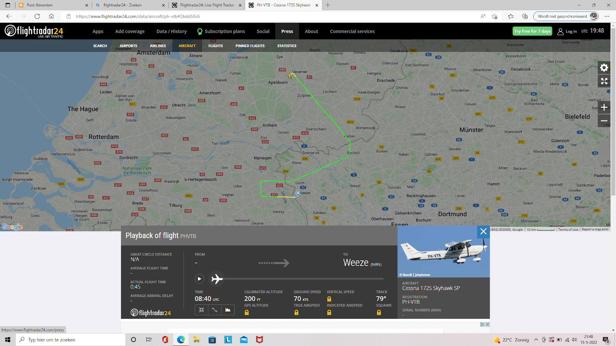Select AIRCRAFT in sub navigation
616x346 pixels.
pos(187,46)
